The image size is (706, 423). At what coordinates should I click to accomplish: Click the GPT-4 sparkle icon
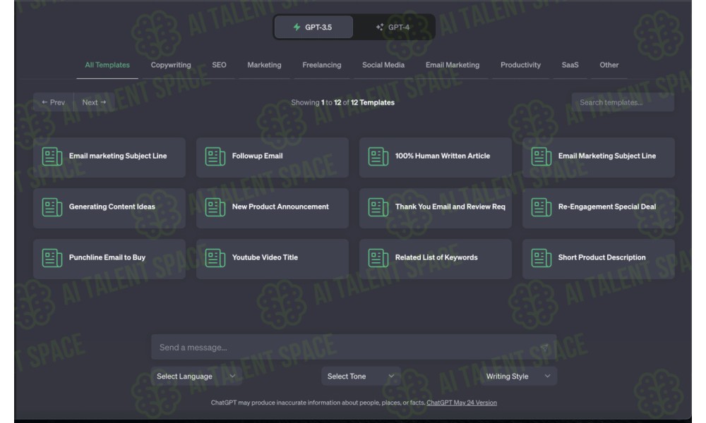(380, 27)
